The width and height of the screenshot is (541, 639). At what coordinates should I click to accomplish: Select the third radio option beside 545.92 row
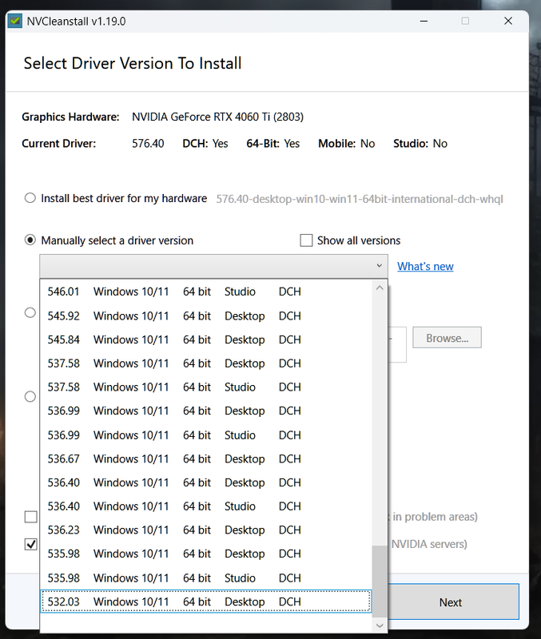point(30,312)
